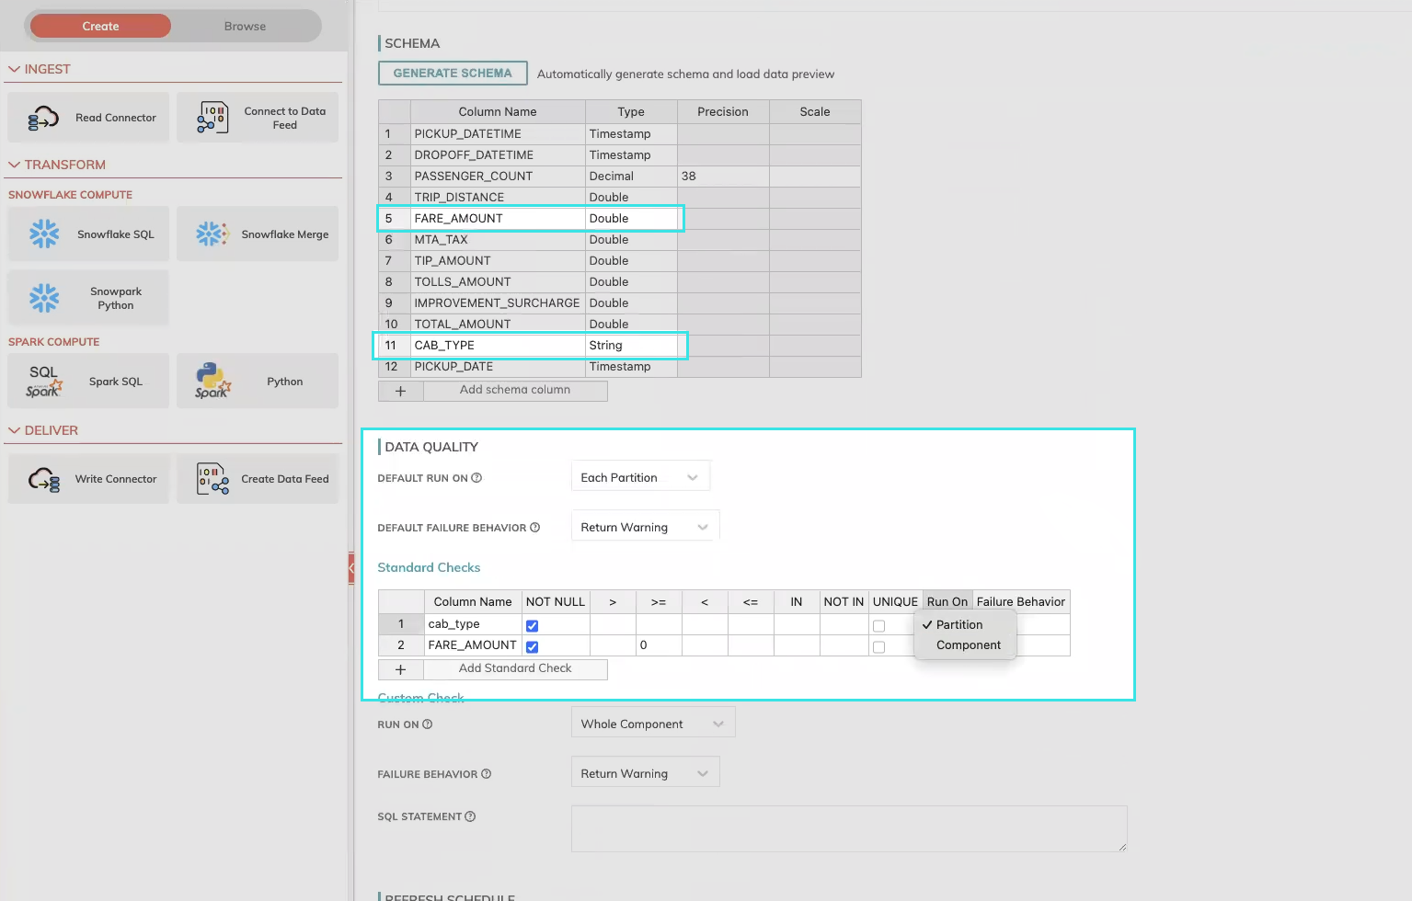The width and height of the screenshot is (1412, 901).
Task: Click TOLLS_AMOUNT column name cell
Action: point(498,281)
